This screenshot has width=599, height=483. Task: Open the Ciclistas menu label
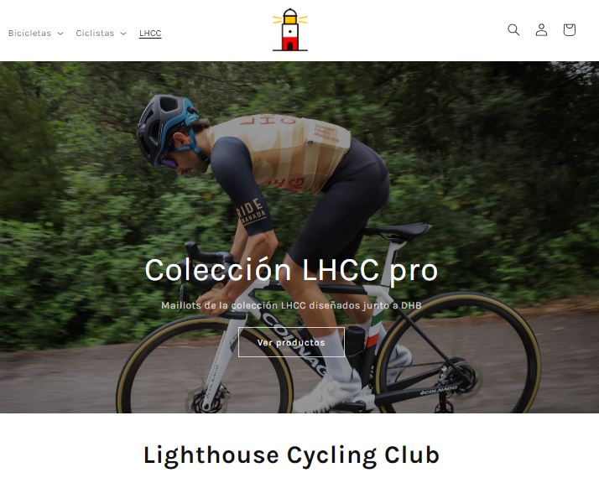point(95,34)
